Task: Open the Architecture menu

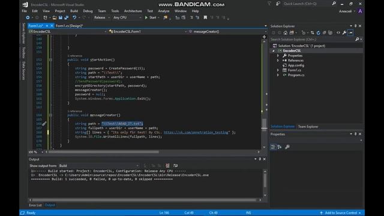Action: click(133, 11)
